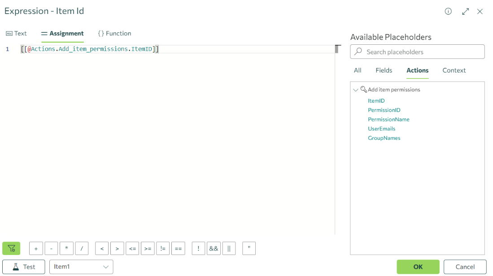This screenshot has height=276, width=493.
Task: Switch to the Function tab
Action: 114,34
